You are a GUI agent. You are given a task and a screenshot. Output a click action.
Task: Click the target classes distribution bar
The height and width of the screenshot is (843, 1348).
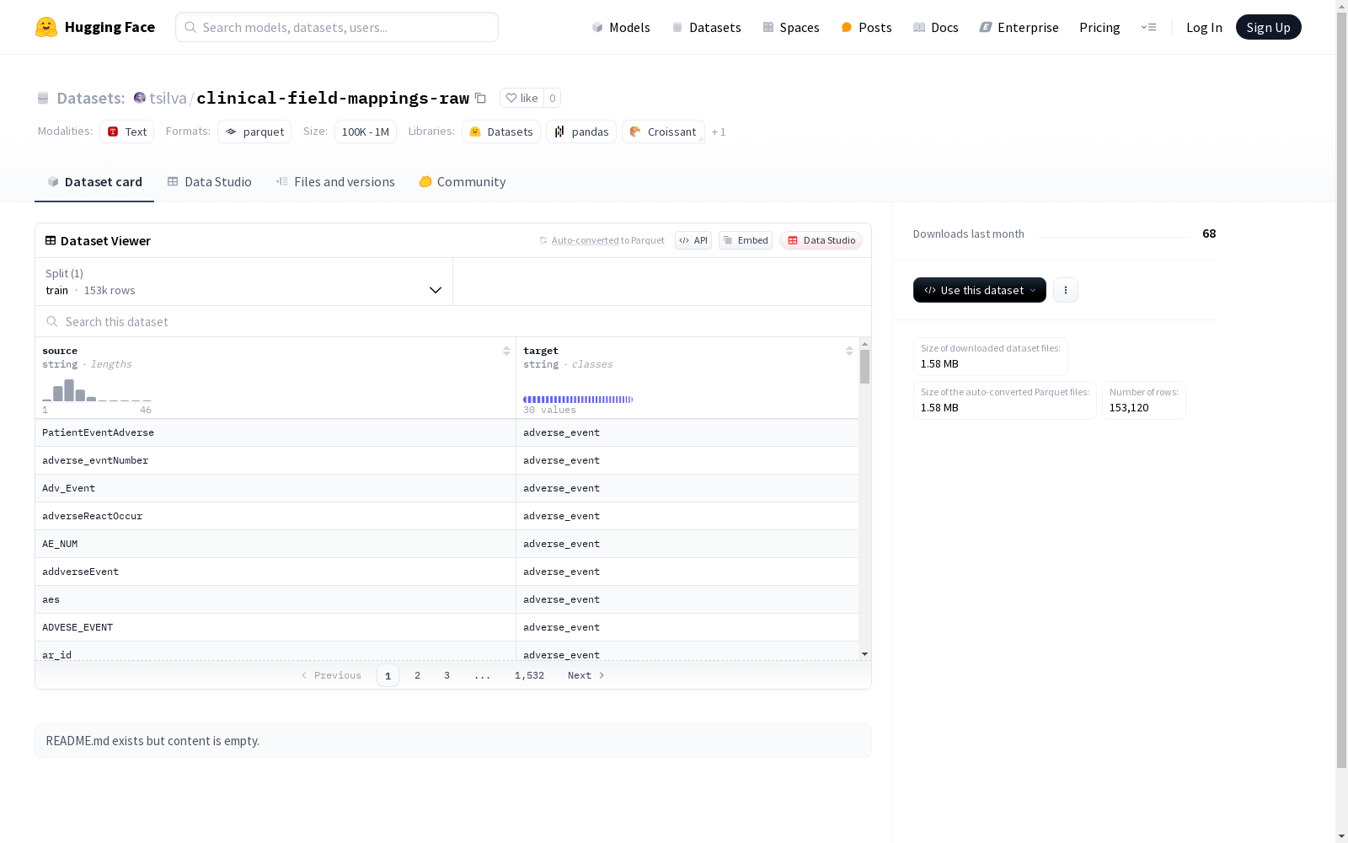(x=578, y=400)
